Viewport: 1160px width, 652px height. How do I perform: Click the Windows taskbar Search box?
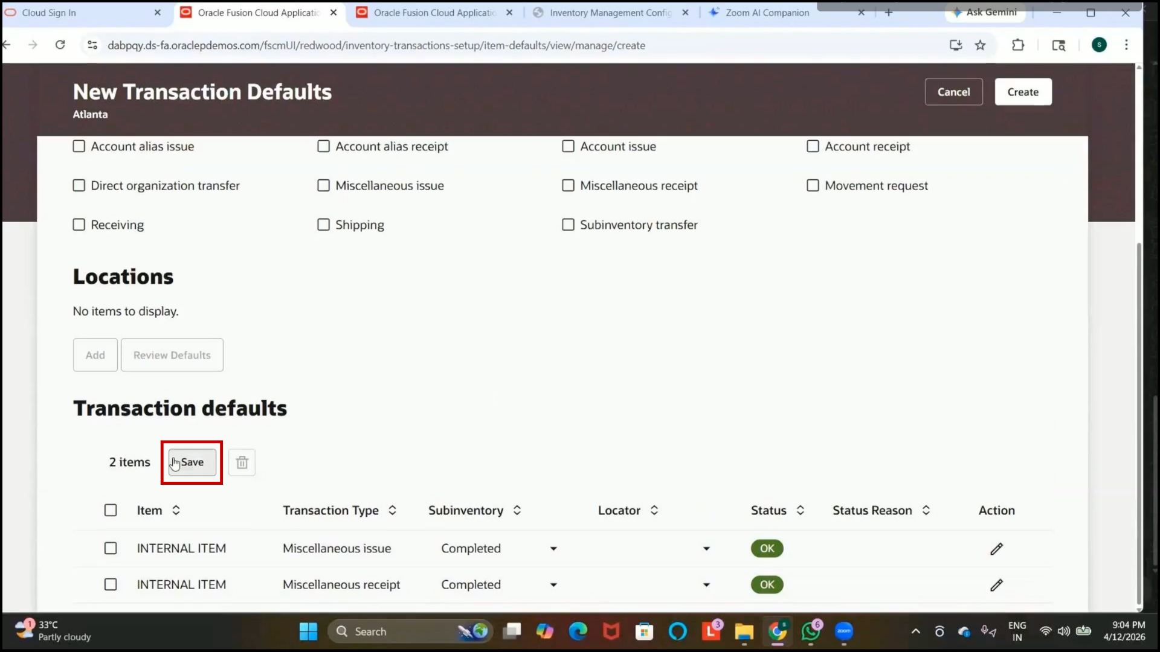pyautogui.click(x=410, y=631)
